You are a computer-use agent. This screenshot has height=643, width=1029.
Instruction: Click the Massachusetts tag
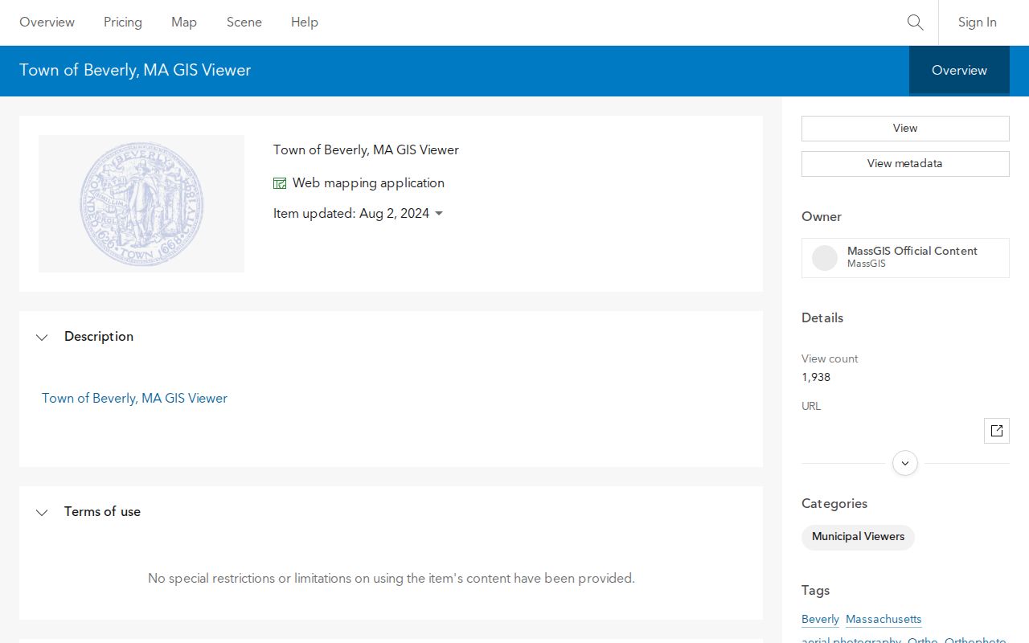883,620
